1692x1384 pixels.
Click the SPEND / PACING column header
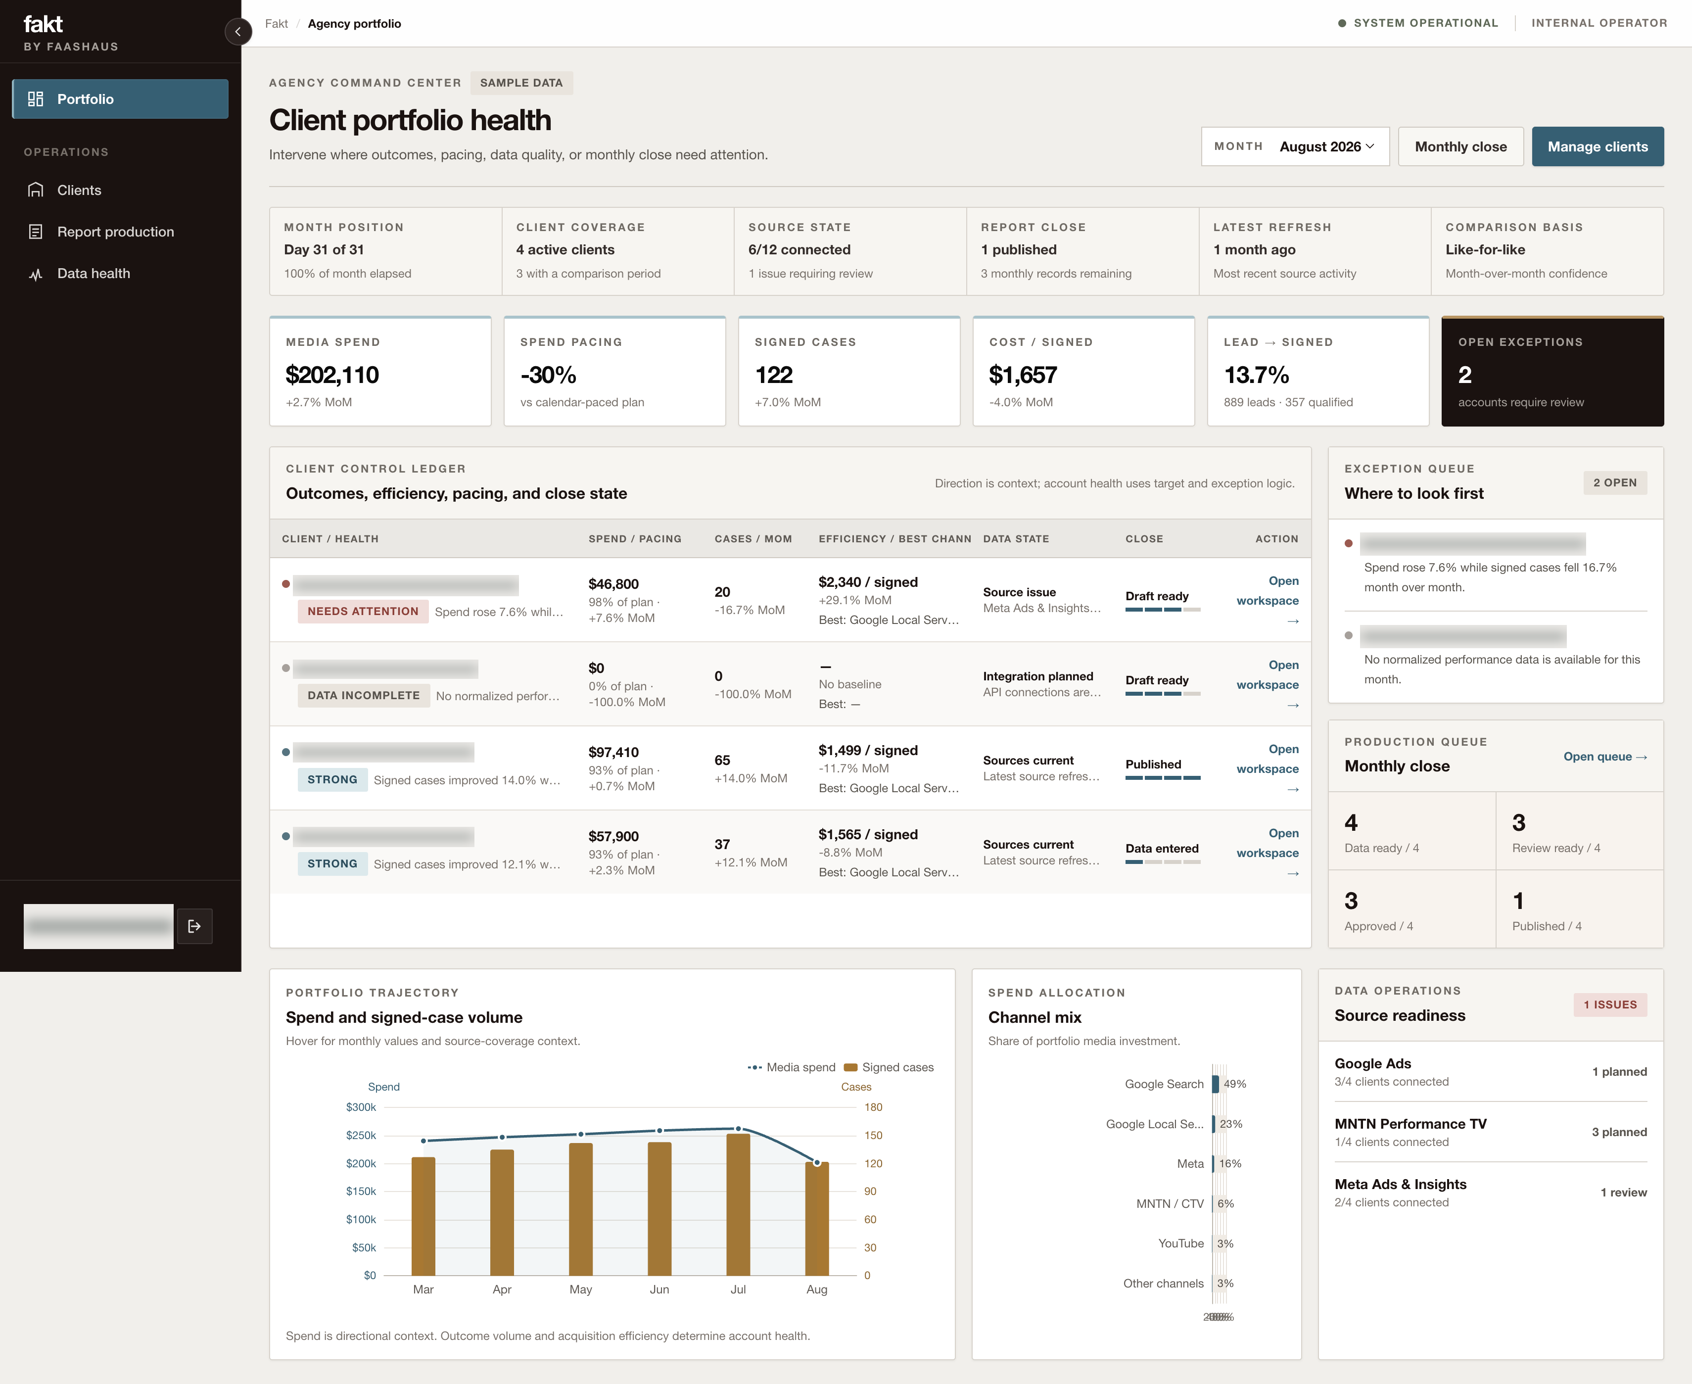[635, 539]
